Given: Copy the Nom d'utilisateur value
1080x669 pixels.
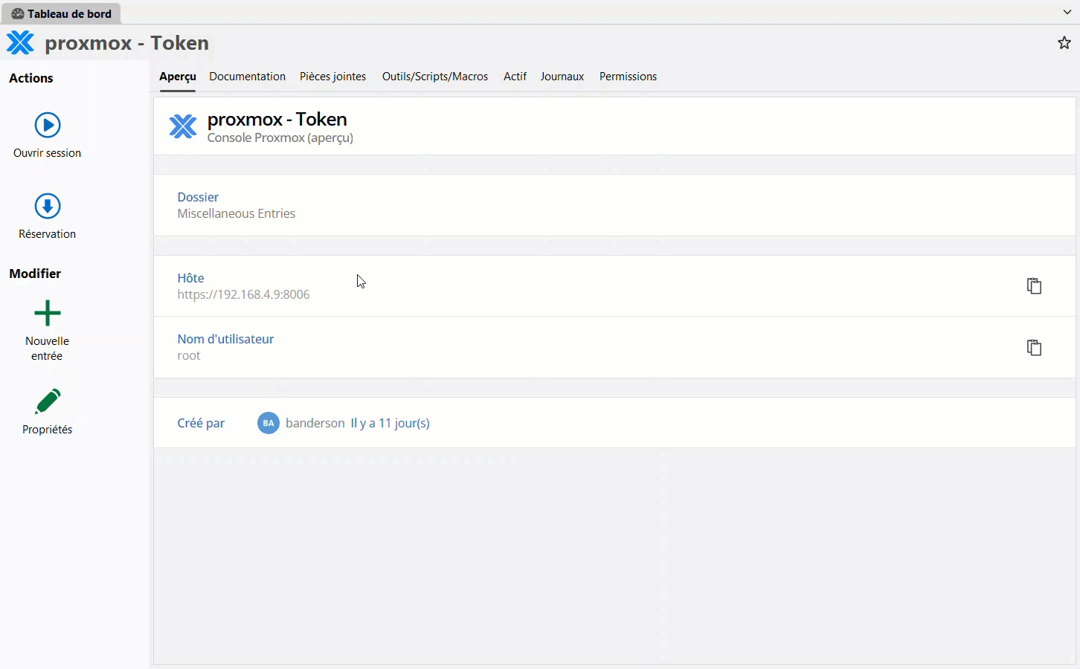Looking at the screenshot, I should pyautogui.click(x=1034, y=348).
